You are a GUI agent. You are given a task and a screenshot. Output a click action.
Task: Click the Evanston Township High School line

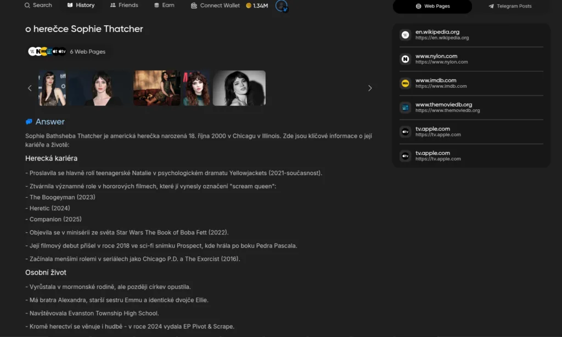click(92, 313)
